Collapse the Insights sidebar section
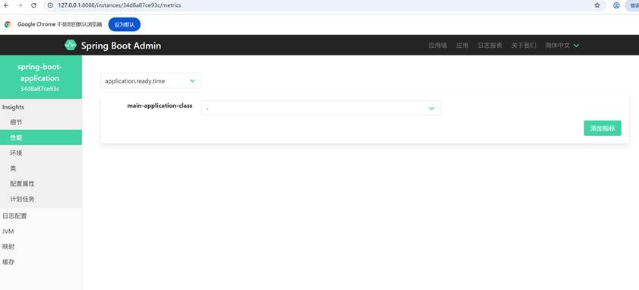Image resolution: width=639 pixels, height=290 pixels. pos(41,107)
